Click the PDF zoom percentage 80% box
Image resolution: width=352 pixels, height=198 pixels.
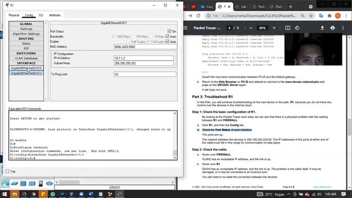[x=262, y=28]
